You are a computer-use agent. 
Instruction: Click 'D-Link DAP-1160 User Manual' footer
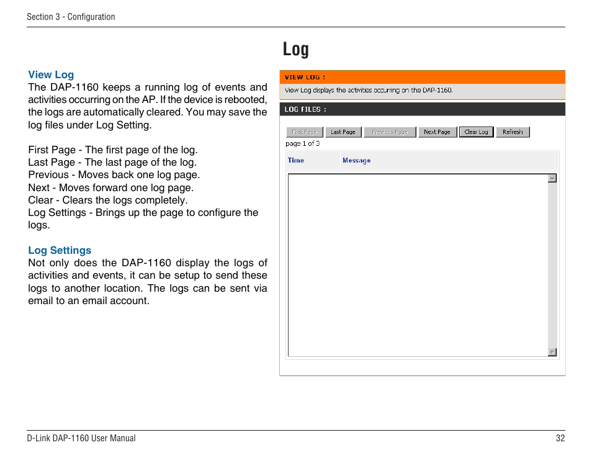click(x=81, y=438)
